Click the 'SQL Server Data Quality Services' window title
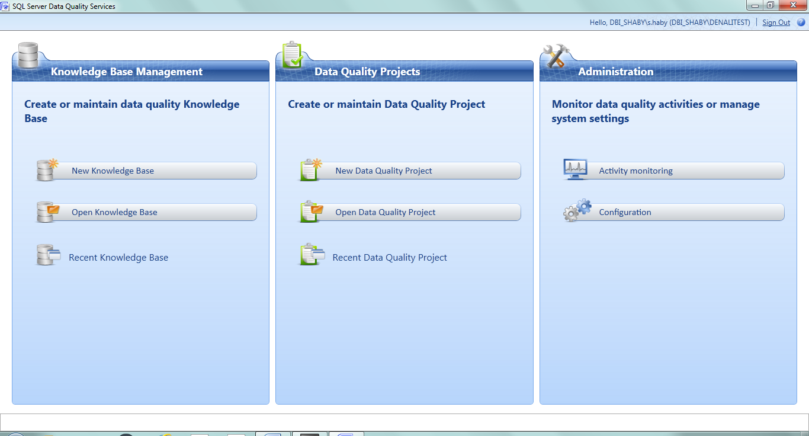This screenshot has height=436, width=809. coord(64,7)
